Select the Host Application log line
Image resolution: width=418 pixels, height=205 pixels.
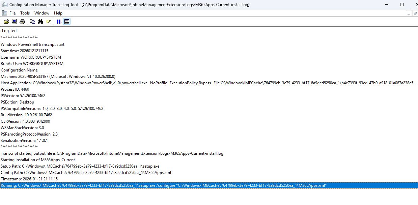coord(202,83)
